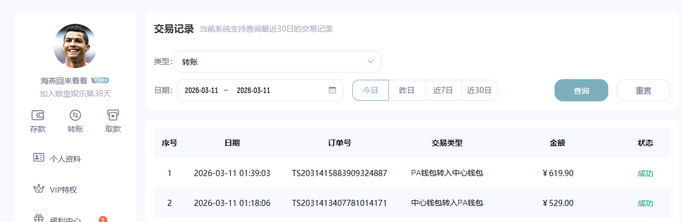Click the 福利中心 gift icon
The height and width of the screenshot is (222, 682).
(x=39, y=219)
